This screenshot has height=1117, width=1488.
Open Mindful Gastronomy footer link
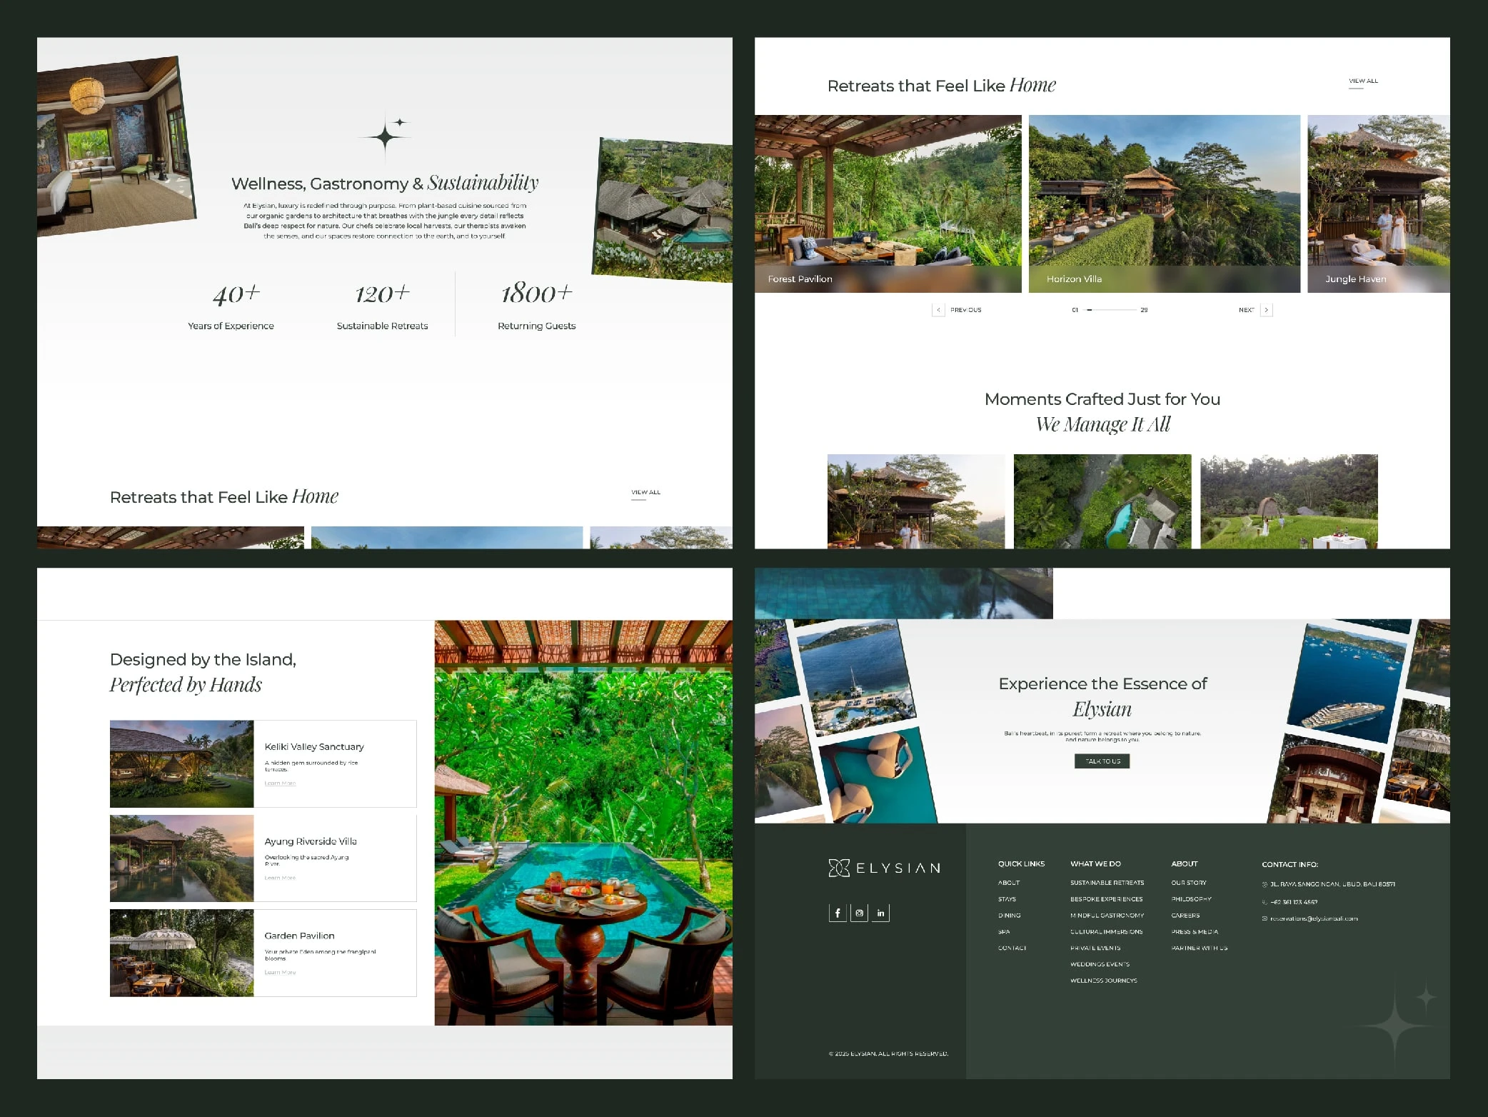point(1107,916)
